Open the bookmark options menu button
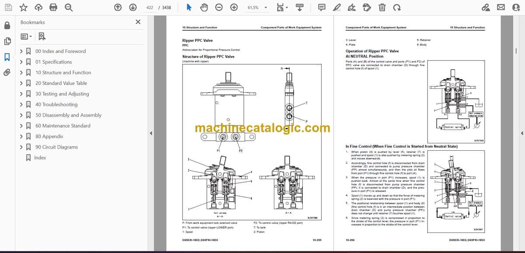Screen dimensions: 525x253 25,37
